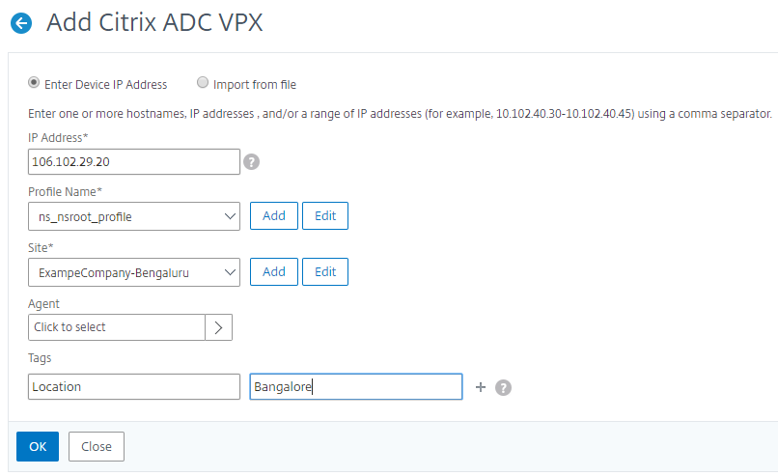This screenshot has width=778, height=476.
Task: Click help icon beside IP Address field
Action: tap(252, 161)
